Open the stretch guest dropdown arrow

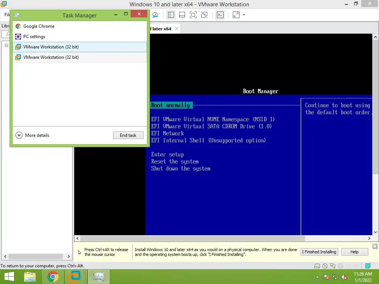[244, 15]
